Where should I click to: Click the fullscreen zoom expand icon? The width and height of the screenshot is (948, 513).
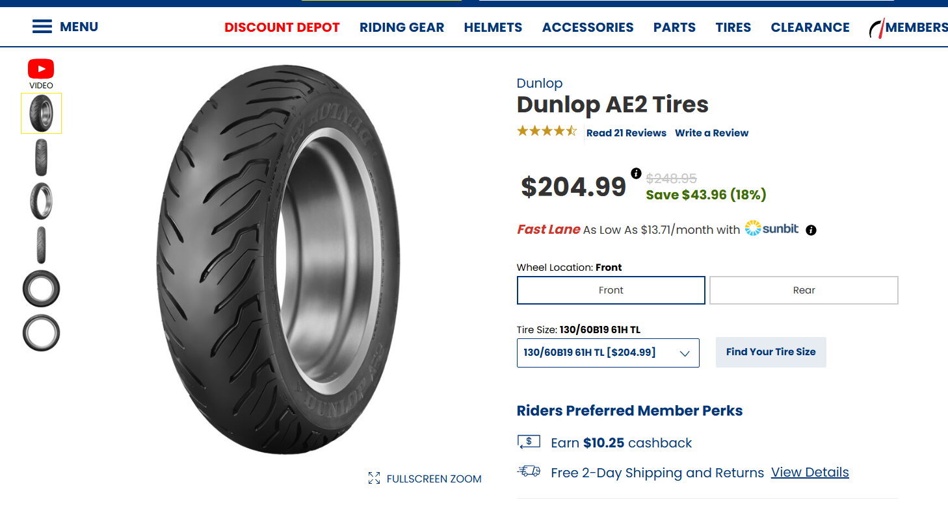[x=374, y=479]
